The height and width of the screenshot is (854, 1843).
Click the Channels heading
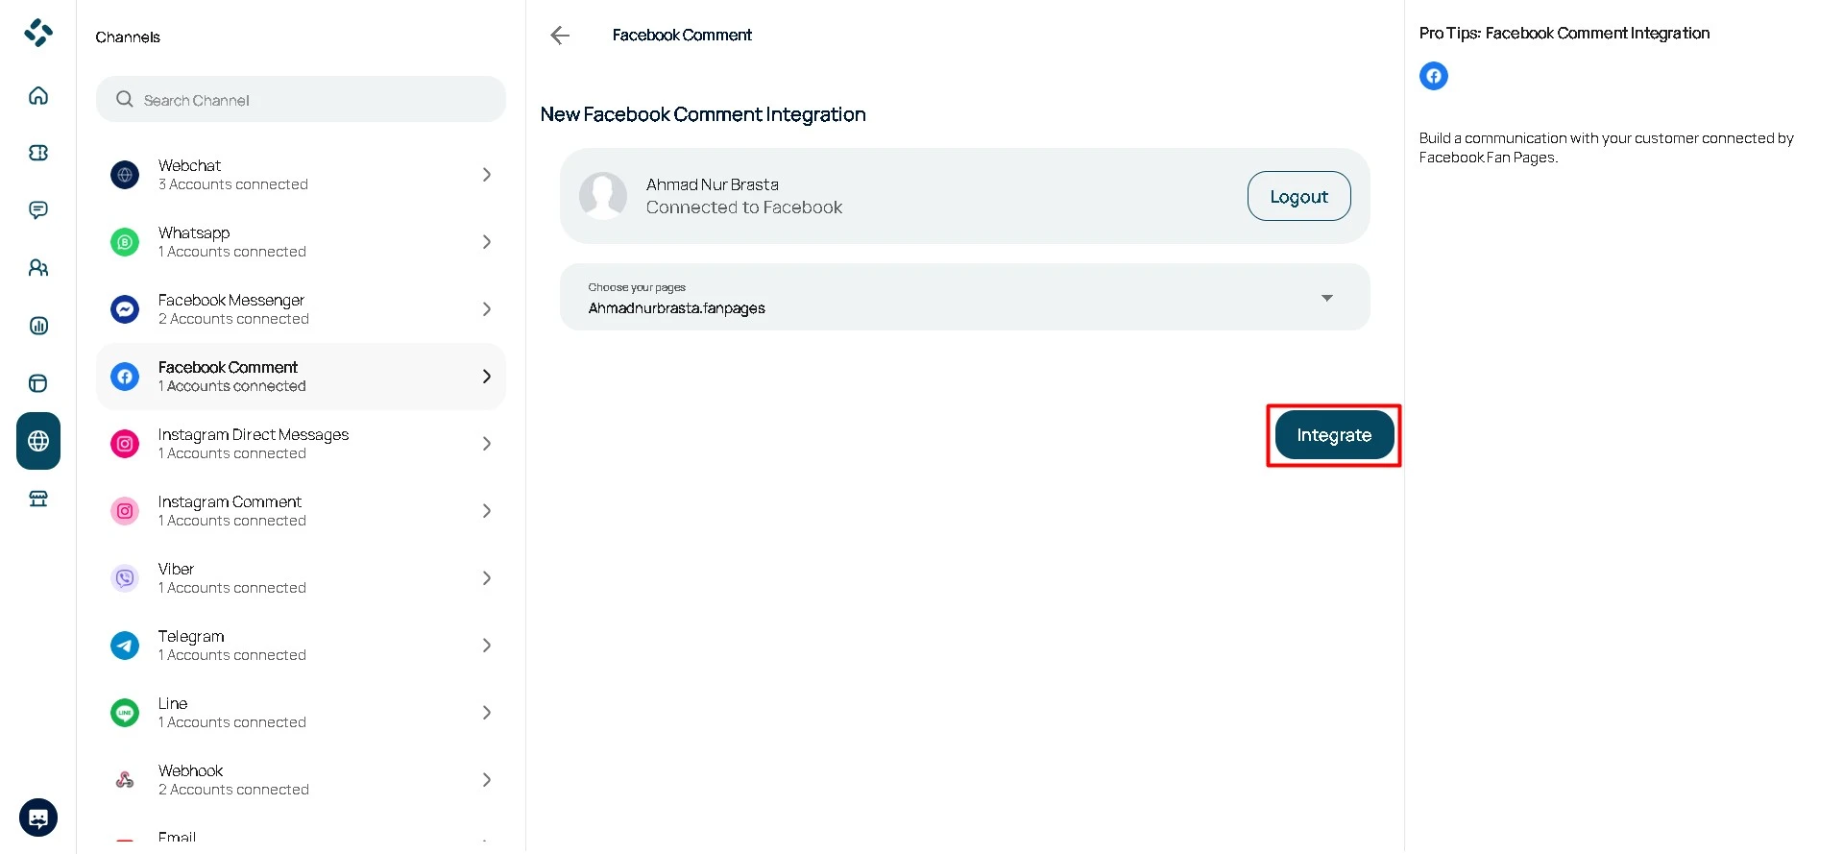click(128, 37)
